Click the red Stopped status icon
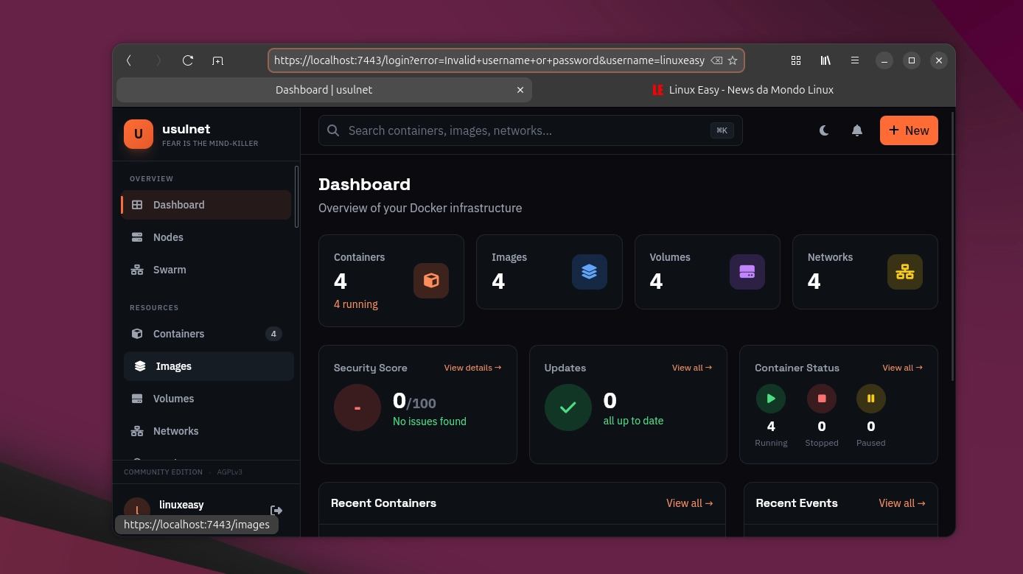 [821, 399]
